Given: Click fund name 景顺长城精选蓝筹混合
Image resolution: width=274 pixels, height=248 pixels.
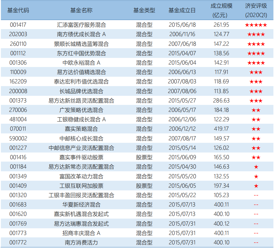Looking at the screenshot, I should point(81,44).
